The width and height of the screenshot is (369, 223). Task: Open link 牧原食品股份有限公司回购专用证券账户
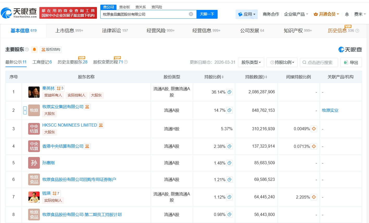79,180
